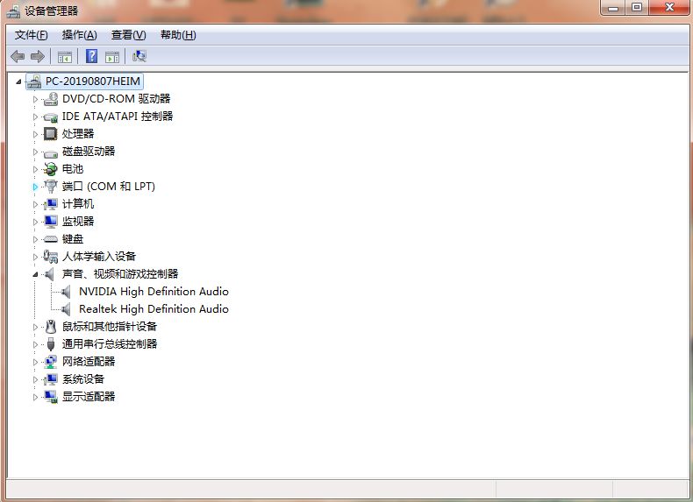Click the 声音、视频和游戏控制器 speaker icon
693x502 pixels.
pyautogui.click(x=49, y=274)
